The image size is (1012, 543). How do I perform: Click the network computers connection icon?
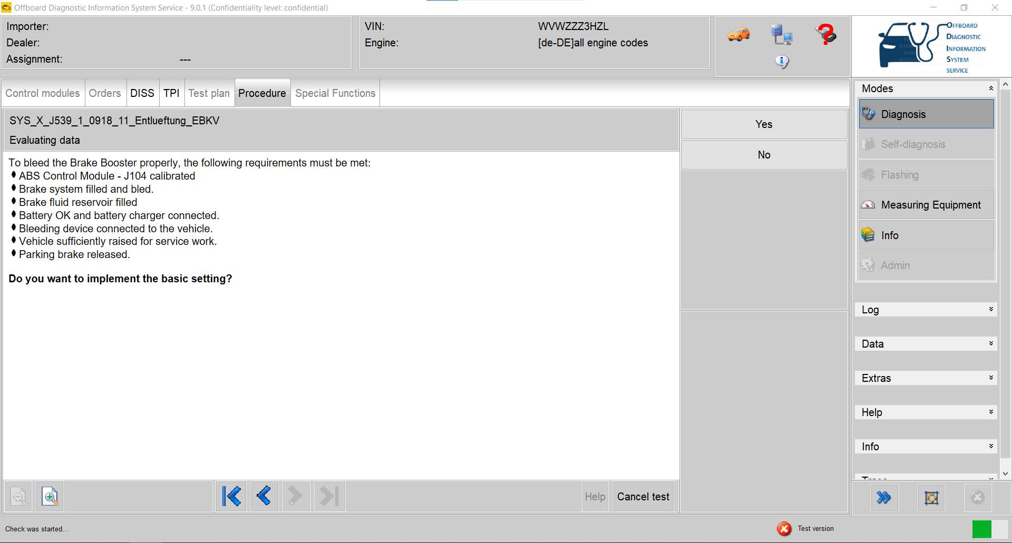[782, 35]
